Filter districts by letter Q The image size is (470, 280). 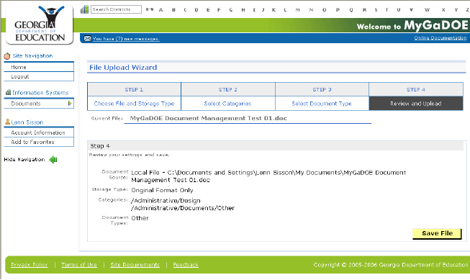[351, 10]
